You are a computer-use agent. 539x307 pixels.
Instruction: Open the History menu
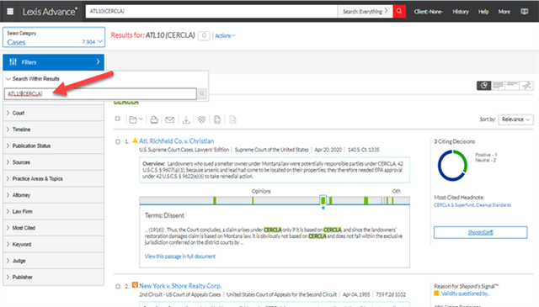461,12
